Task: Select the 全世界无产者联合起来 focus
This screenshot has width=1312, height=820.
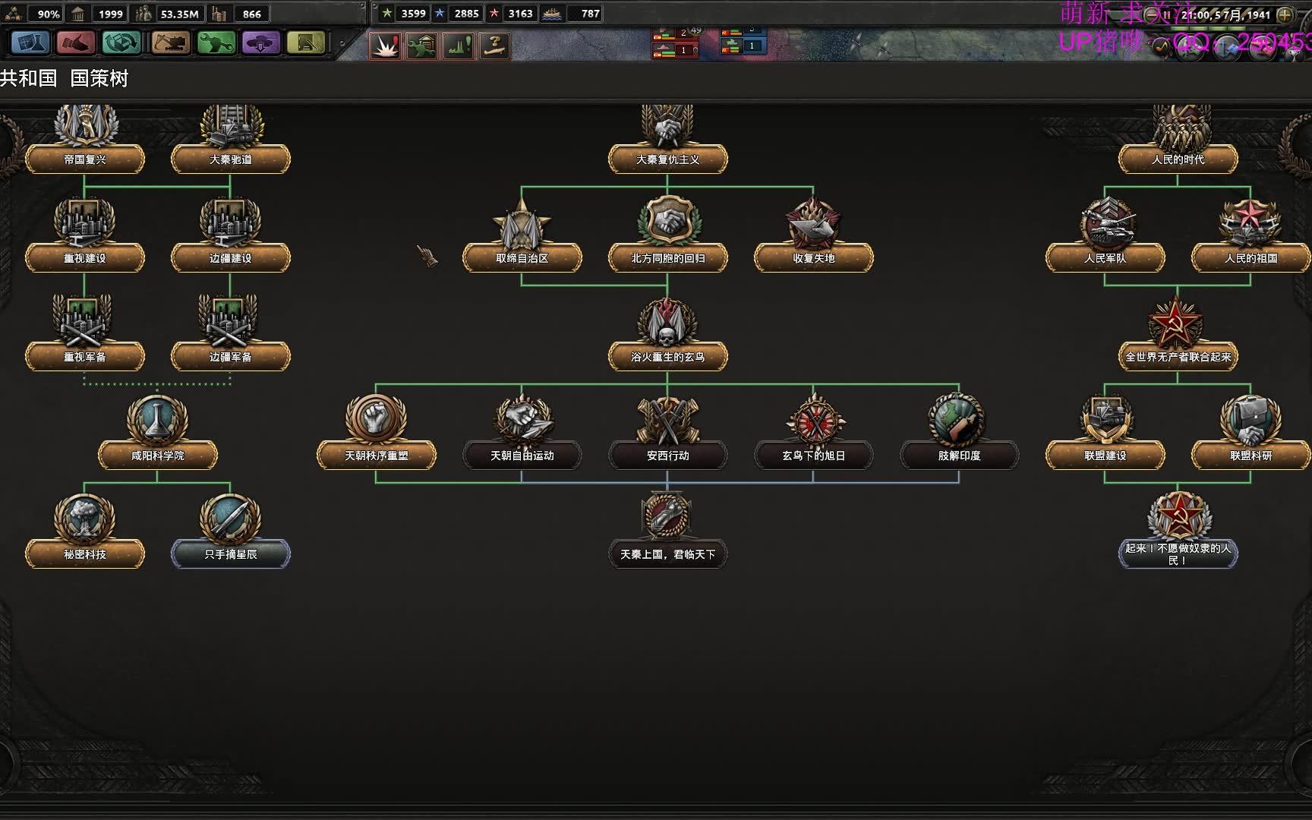Action: point(1178,356)
